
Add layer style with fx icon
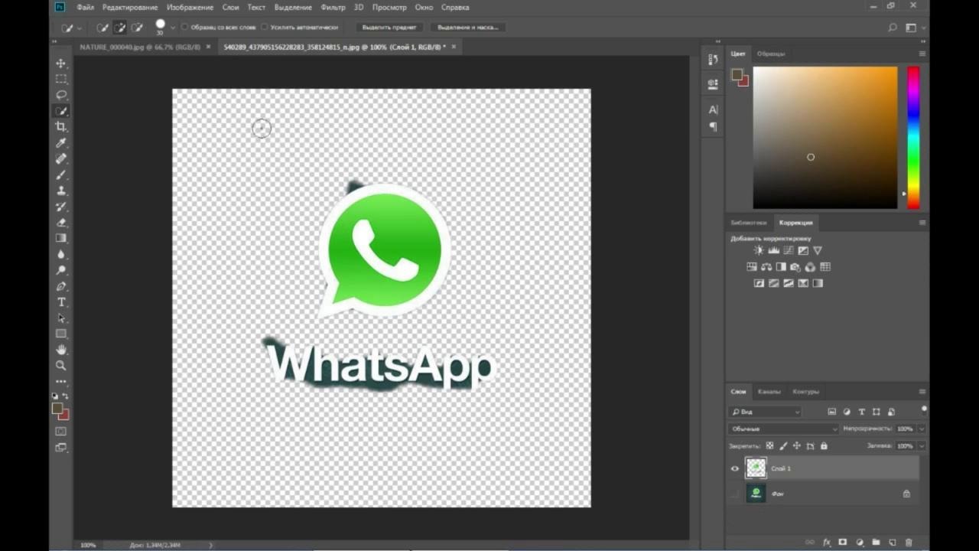point(826,543)
